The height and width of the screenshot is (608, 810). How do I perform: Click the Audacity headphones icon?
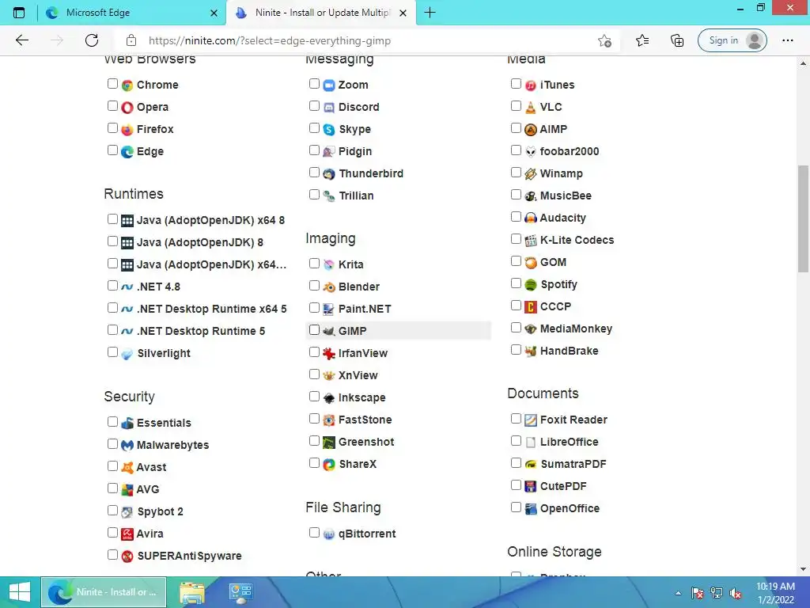coord(531,218)
